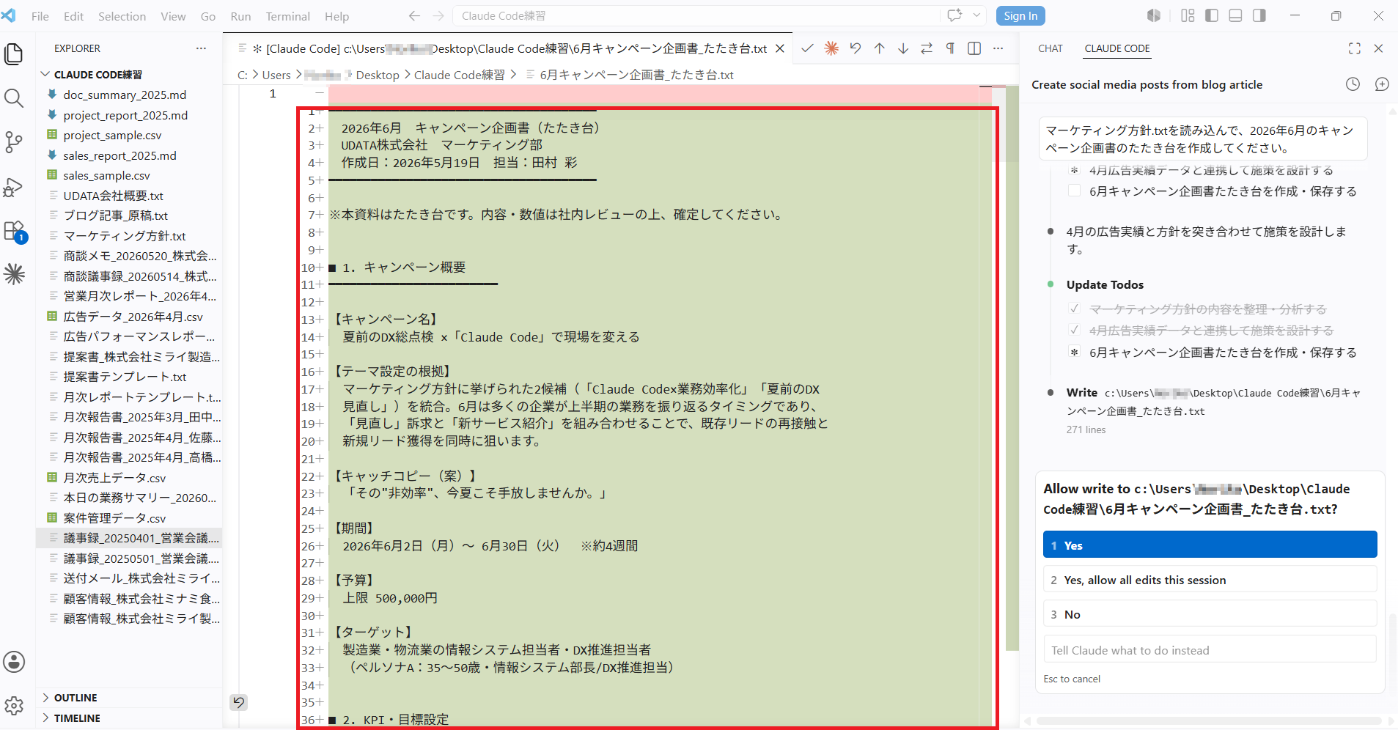Open session history clock icon
The width and height of the screenshot is (1398, 730).
coord(1353,84)
